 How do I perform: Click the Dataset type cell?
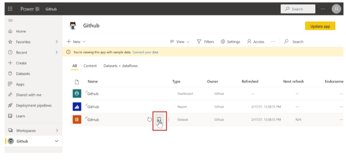pos(183,119)
